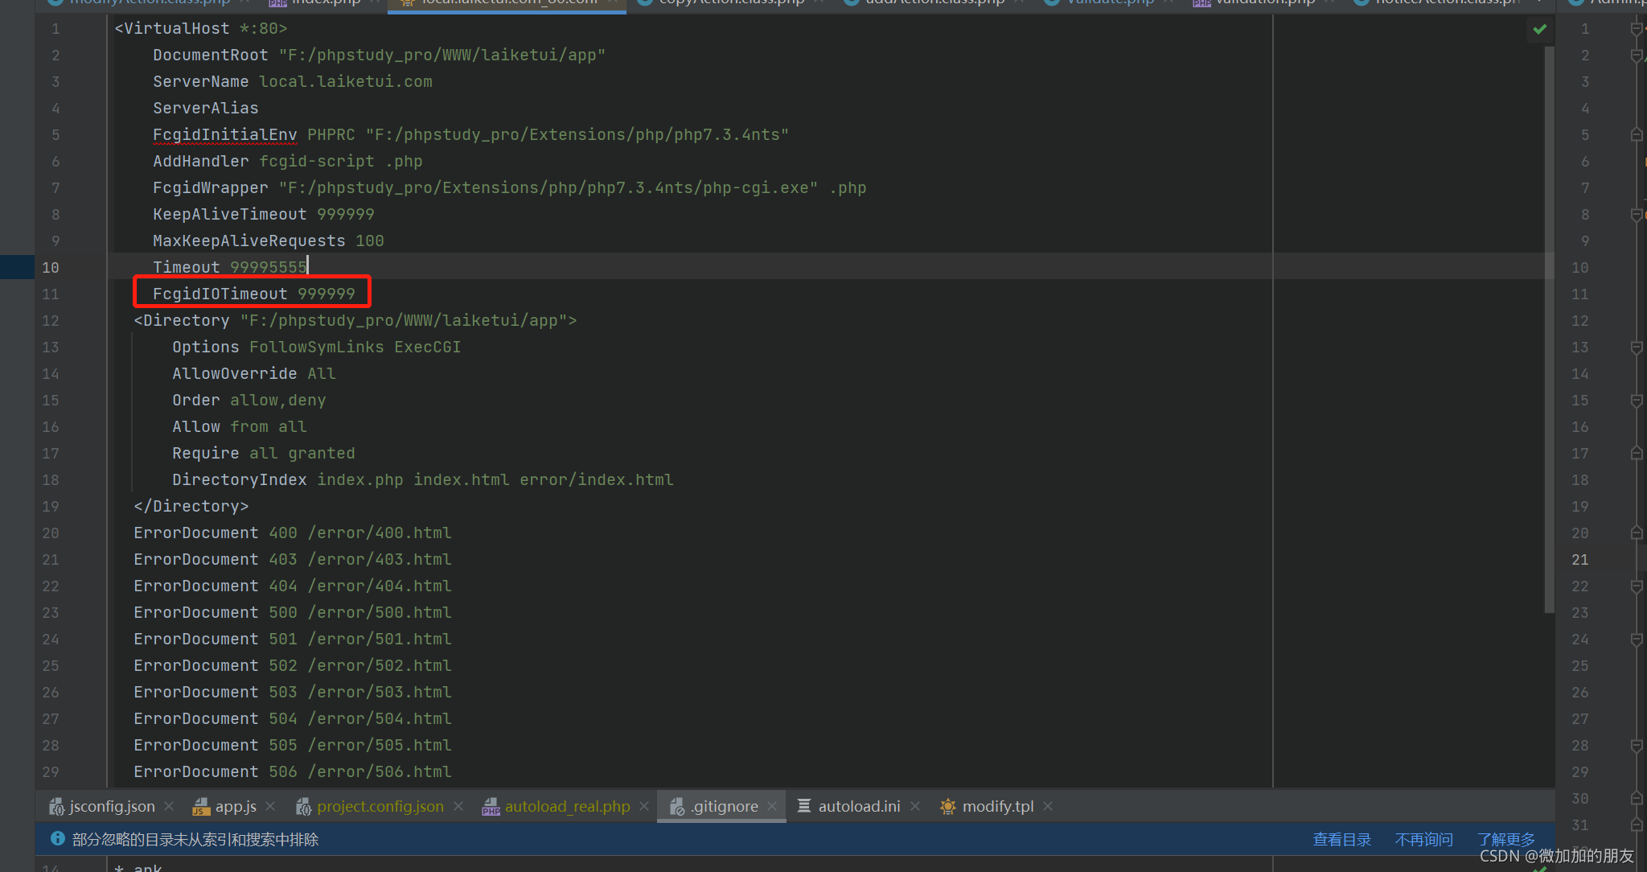Click the 查看目录 link
The width and height of the screenshot is (1647, 872).
1341,839
